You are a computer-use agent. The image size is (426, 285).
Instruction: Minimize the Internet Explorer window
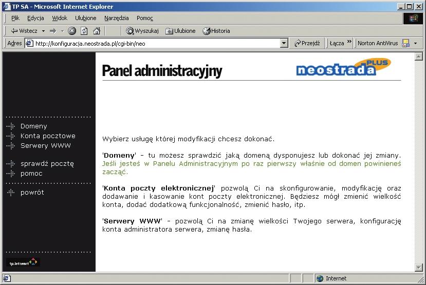[x=400, y=7]
